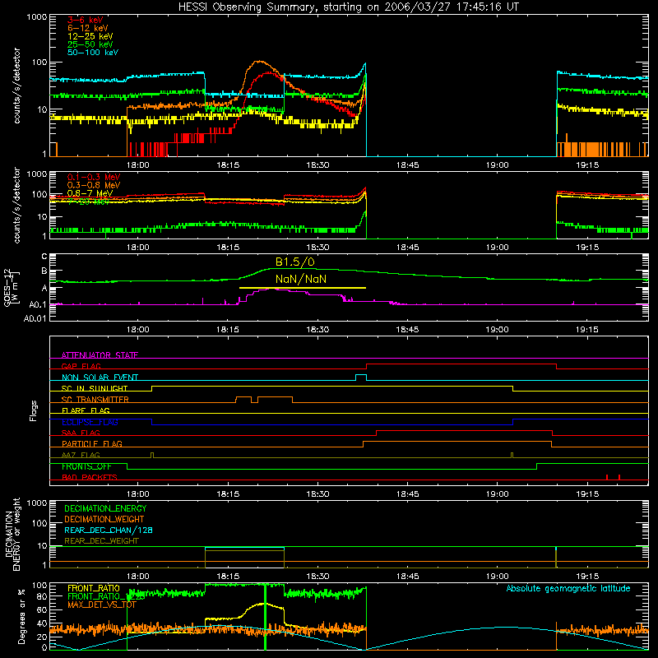Click the 0.8-7 MeV legend label

90,193
